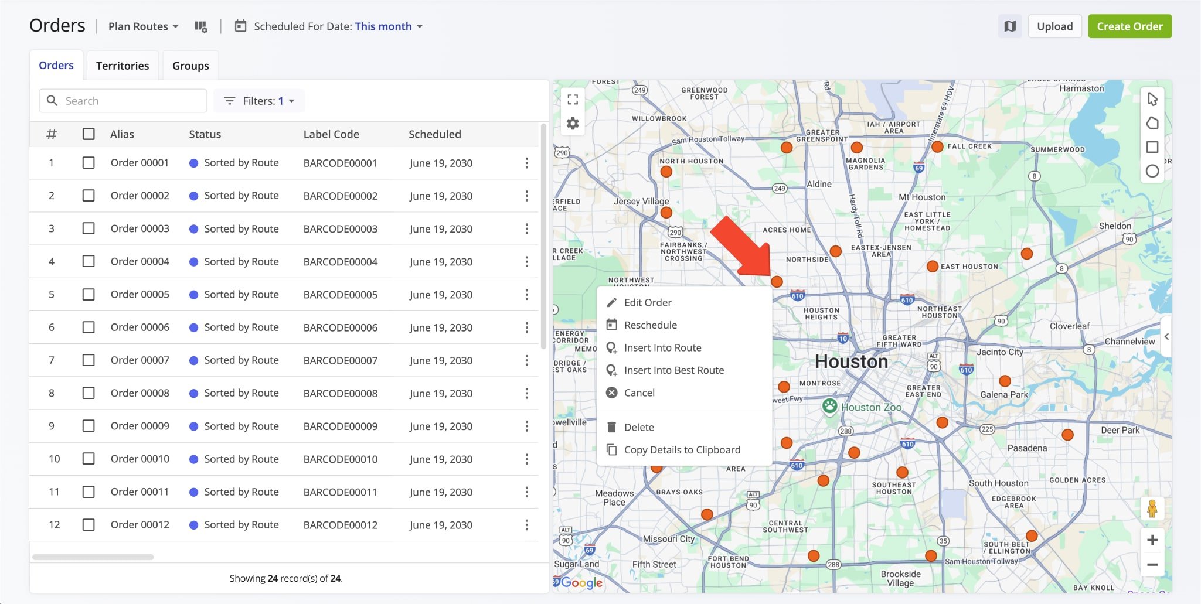Click the Street View pegman icon
Viewport: 1201px width, 604px height.
click(1152, 508)
